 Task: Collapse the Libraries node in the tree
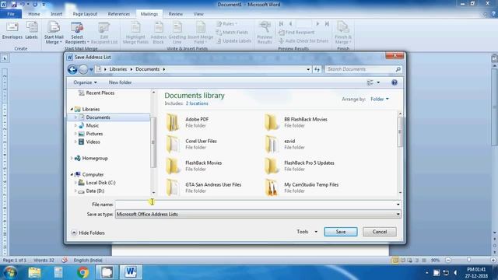(72, 109)
